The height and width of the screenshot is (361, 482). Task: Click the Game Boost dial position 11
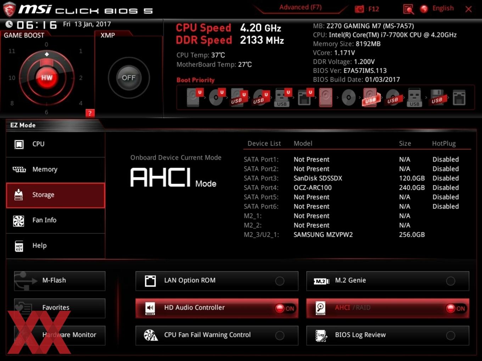[12, 51]
